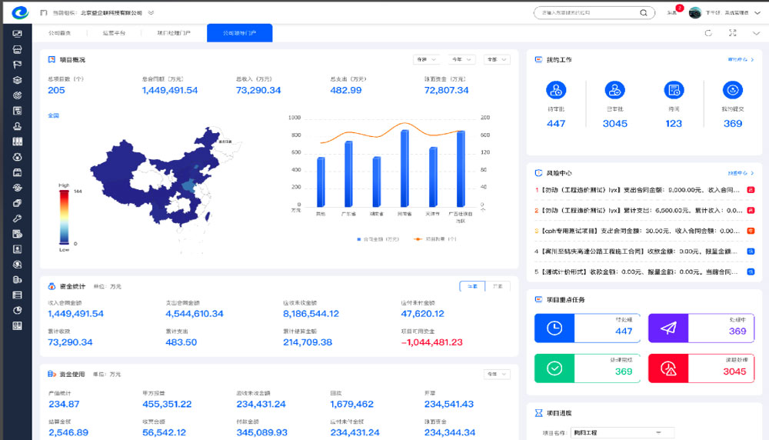Open the 我的提交 icon showing 369

tap(733, 91)
